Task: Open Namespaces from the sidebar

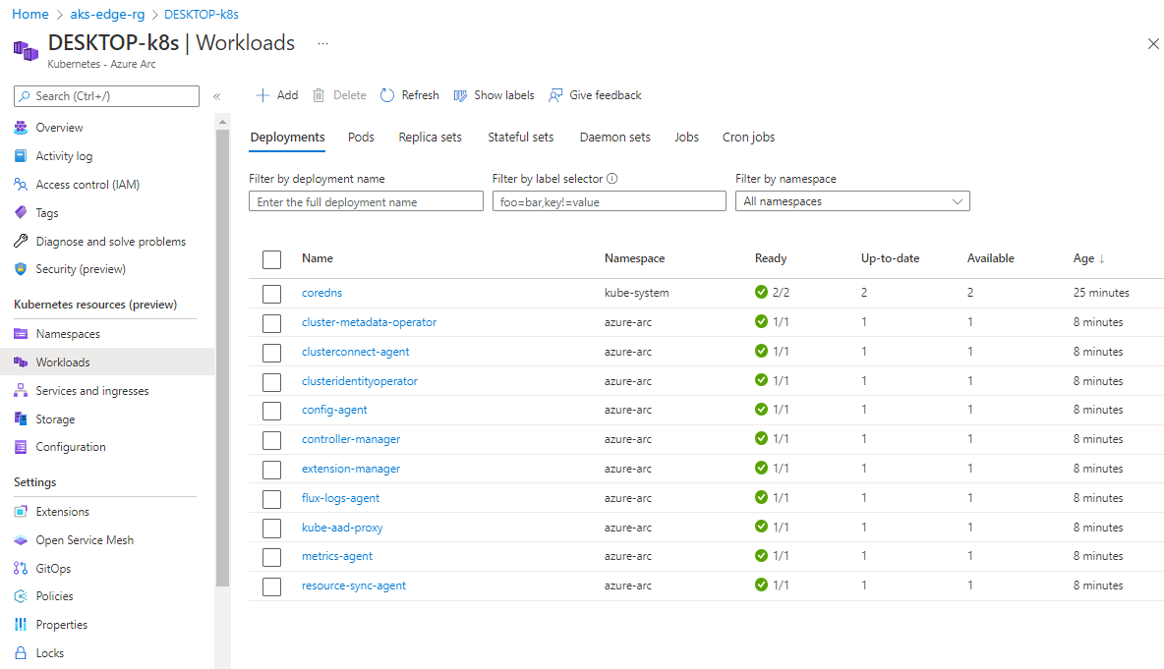Action: 68,334
